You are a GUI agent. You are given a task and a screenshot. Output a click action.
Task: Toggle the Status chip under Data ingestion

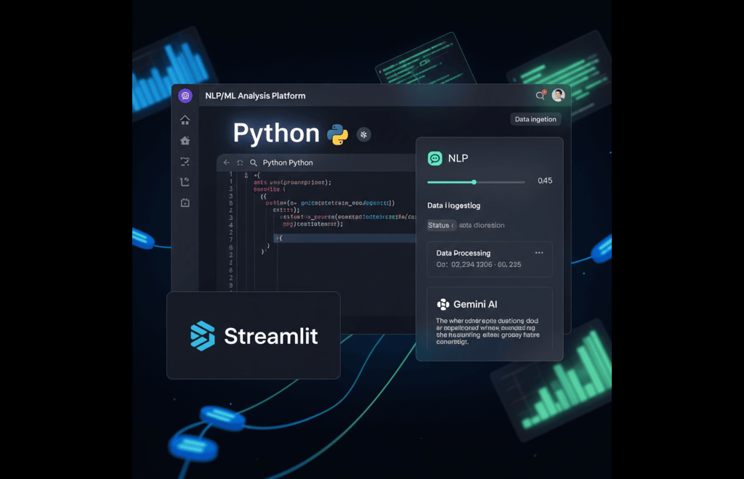[441, 225]
